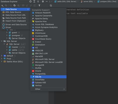Screen dimensions: 118x104
Task: Choose MySQL data source
Action: [x=48, y=68]
